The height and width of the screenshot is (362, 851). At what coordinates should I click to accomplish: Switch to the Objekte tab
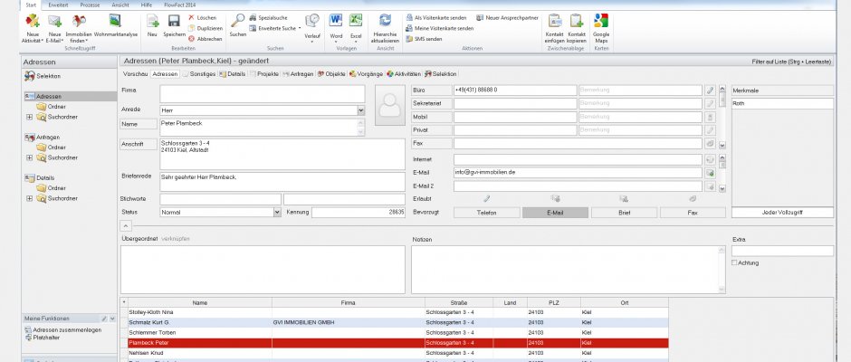[332, 73]
